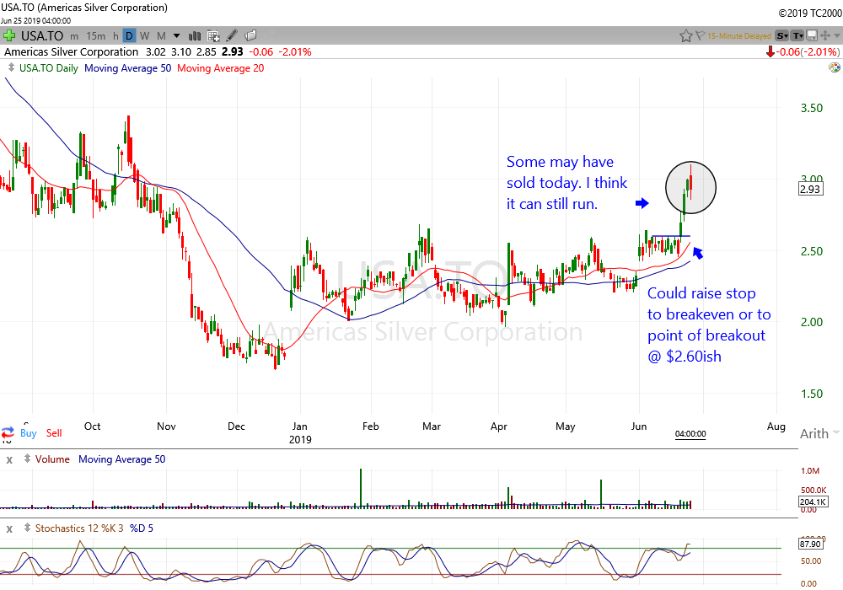Click the 87.90 stochastics value tag
The image size is (843, 590).
[810, 544]
